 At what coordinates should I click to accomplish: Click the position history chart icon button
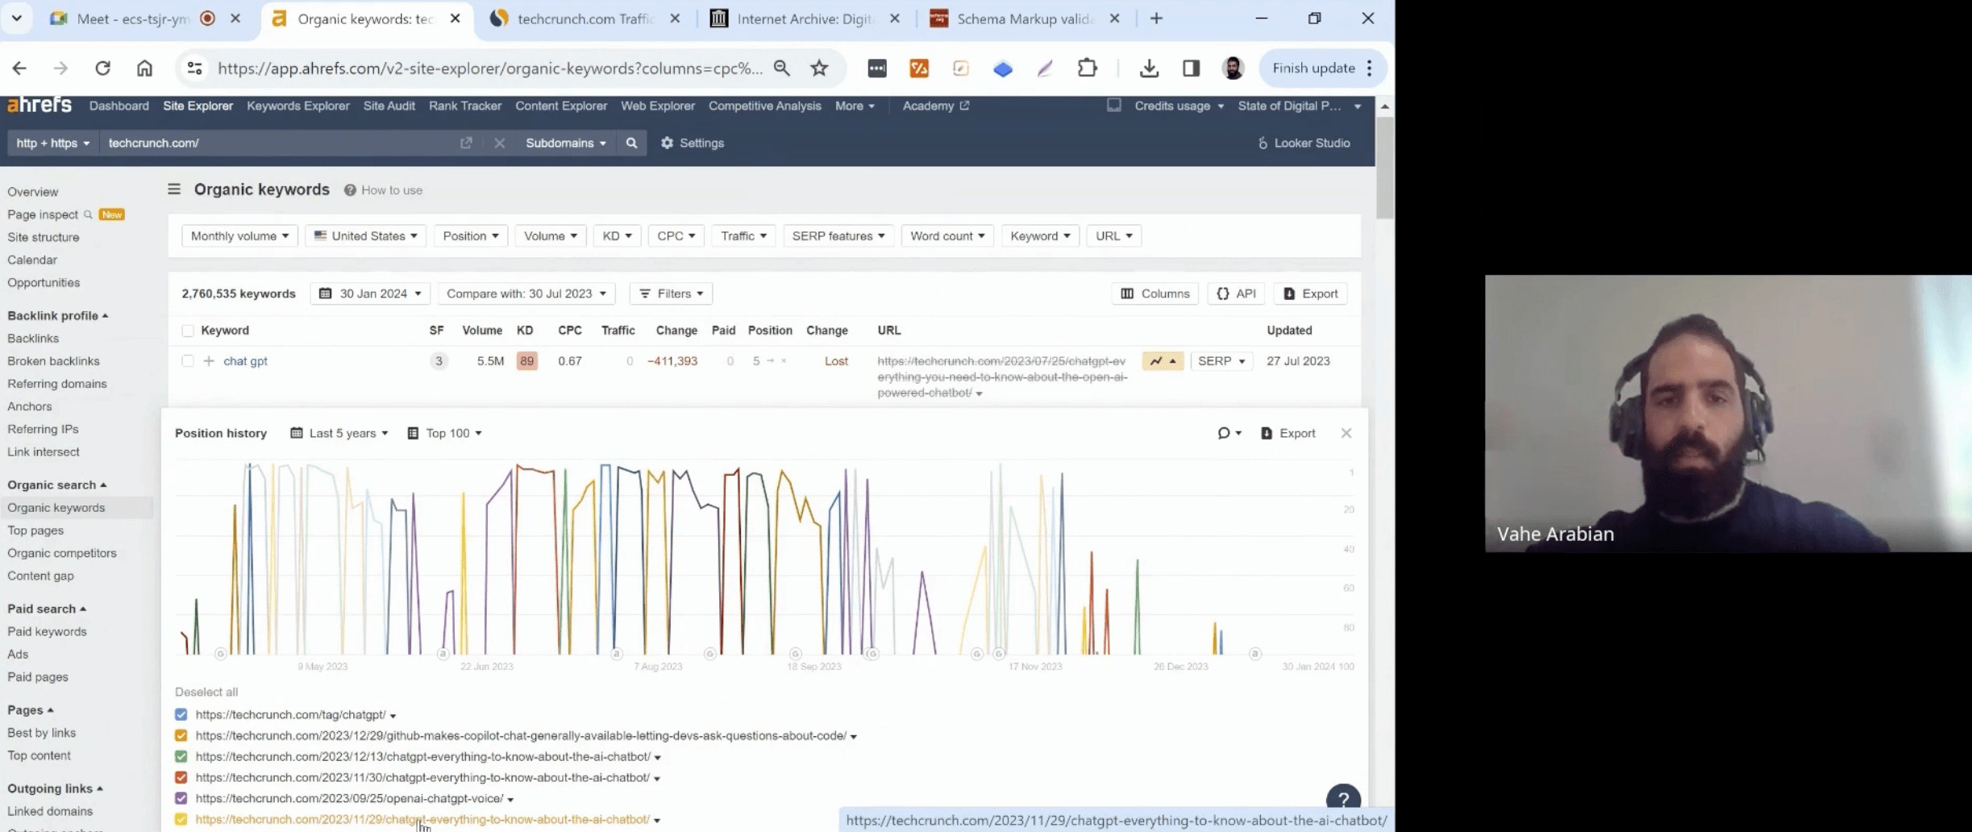pyautogui.click(x=1162, y=361)
